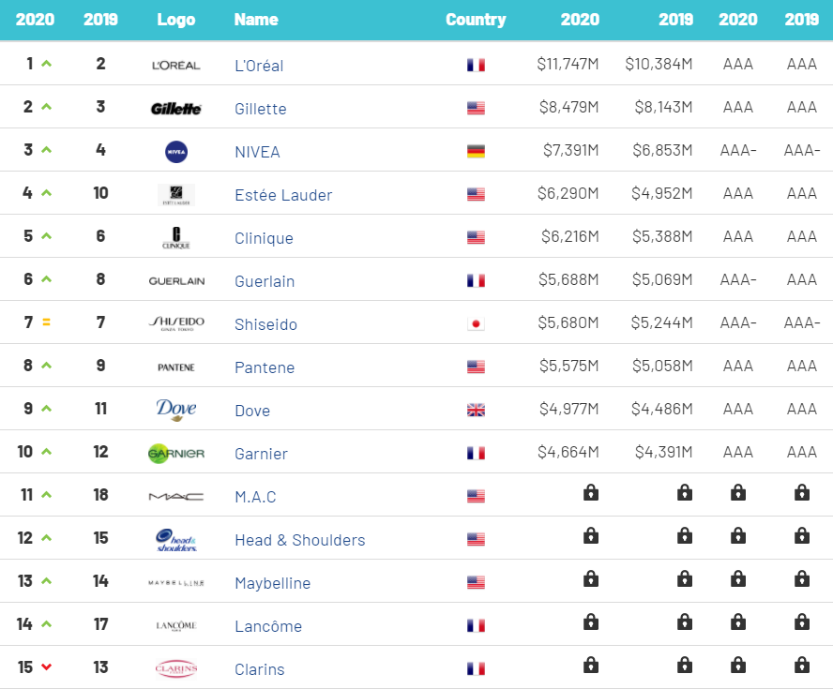This screenshot has width=833, height=689.
Task: Click the Dove brand logo
Action: coord(176,410)
